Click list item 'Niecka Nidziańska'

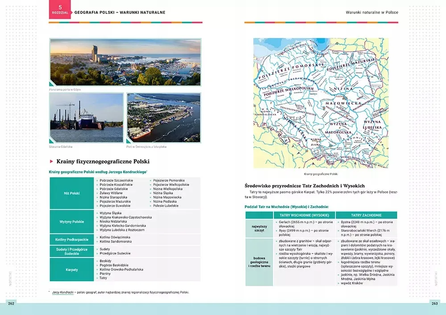pyautogui.click(x=113, y=221)
